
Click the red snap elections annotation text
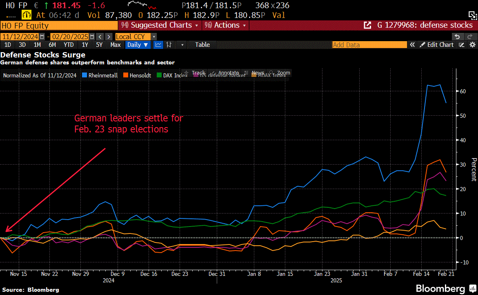point(128,123)
